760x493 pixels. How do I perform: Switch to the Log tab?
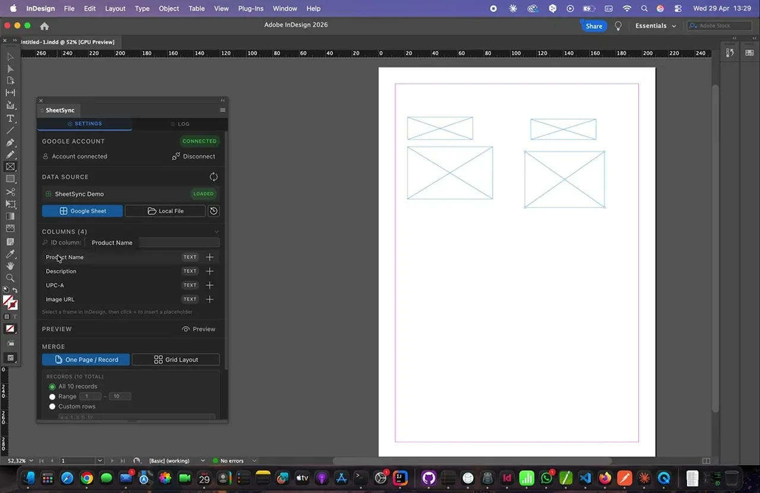(x=180, y=124)
